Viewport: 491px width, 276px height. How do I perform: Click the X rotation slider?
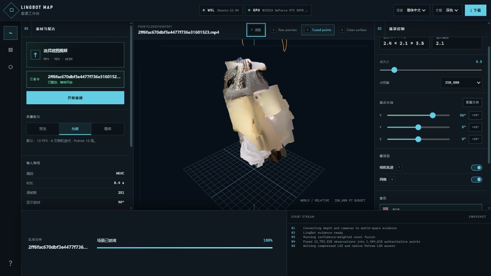pos(419,115)
